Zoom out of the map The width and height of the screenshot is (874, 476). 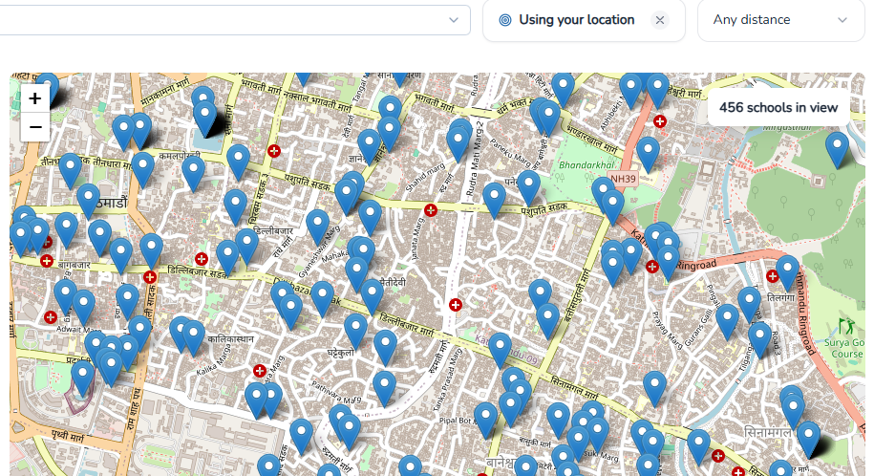click(35, 127)
